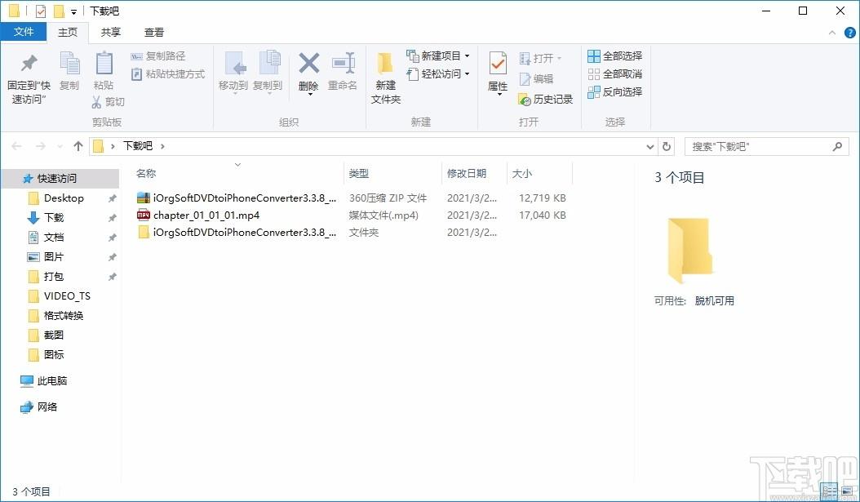The width and height of the screenshot is (860, 502).
Task: Open 图片 in the navigation pane
Action: coord(54,257)
